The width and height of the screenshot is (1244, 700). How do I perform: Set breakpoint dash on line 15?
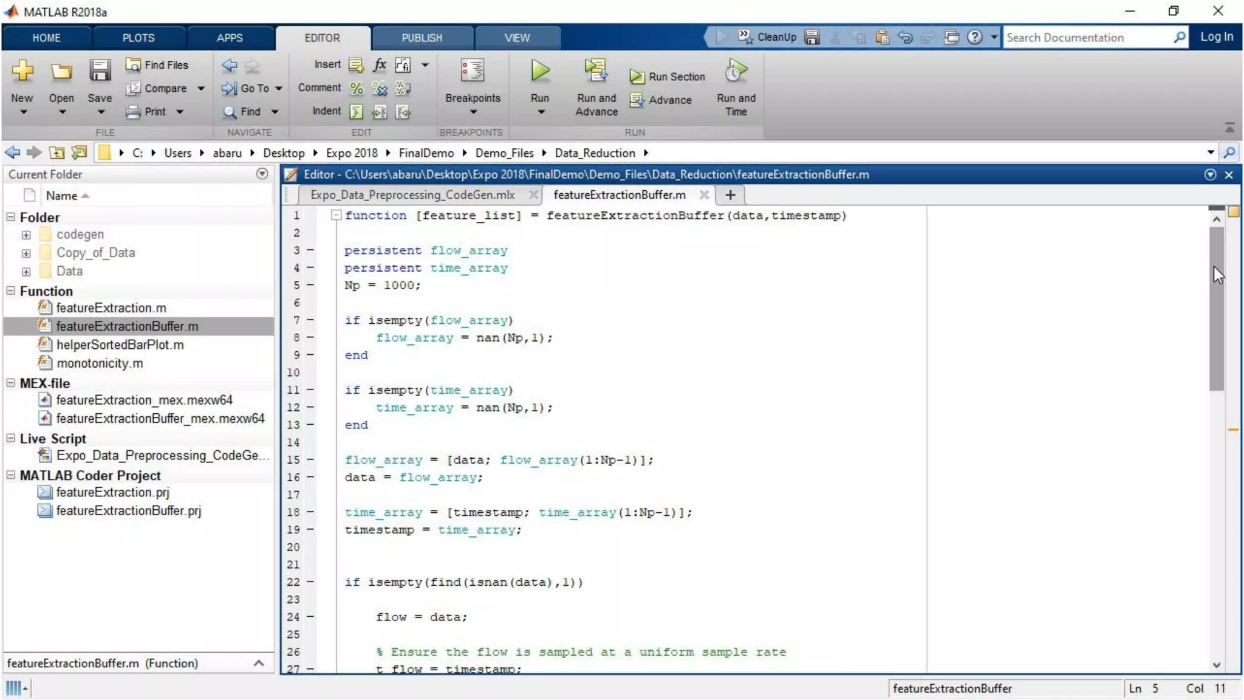pos(310,459)
